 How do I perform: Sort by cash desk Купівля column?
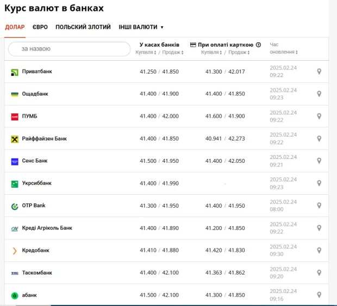[x=146, y=53]
